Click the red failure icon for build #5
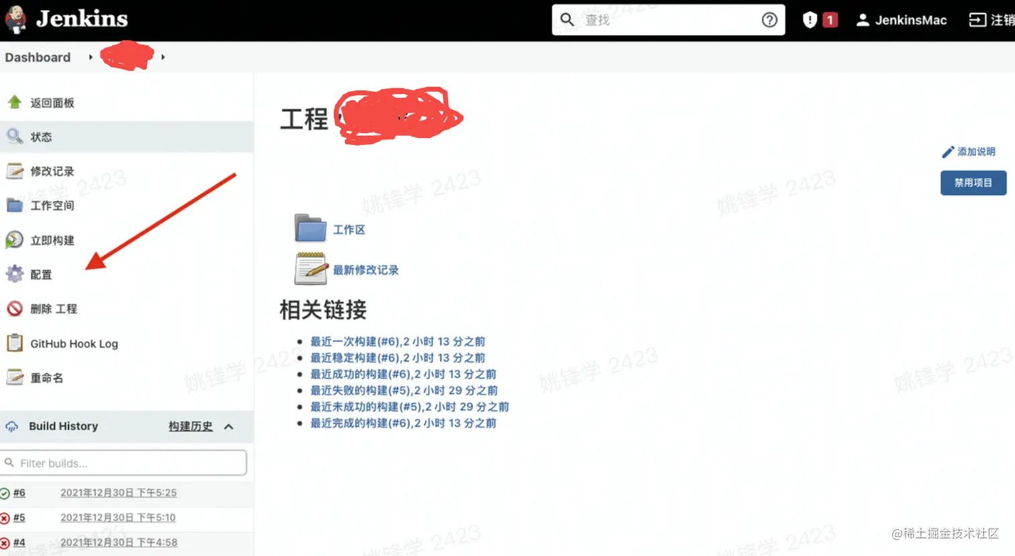 tap(5, 518)
